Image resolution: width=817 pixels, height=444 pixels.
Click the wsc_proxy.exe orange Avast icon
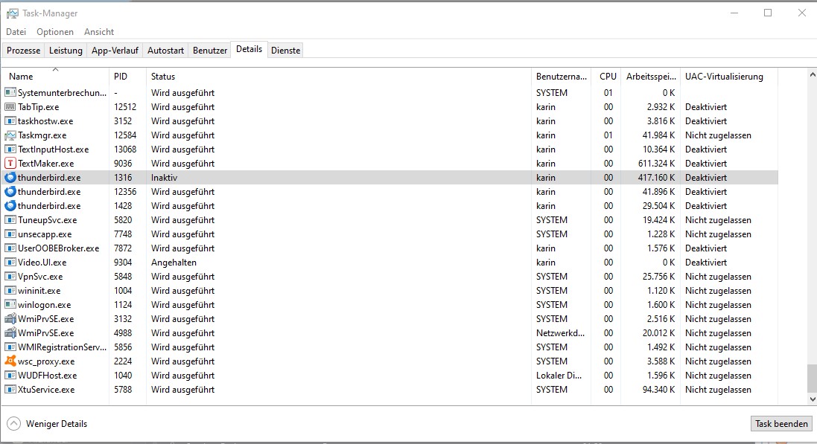pos(10,361)
